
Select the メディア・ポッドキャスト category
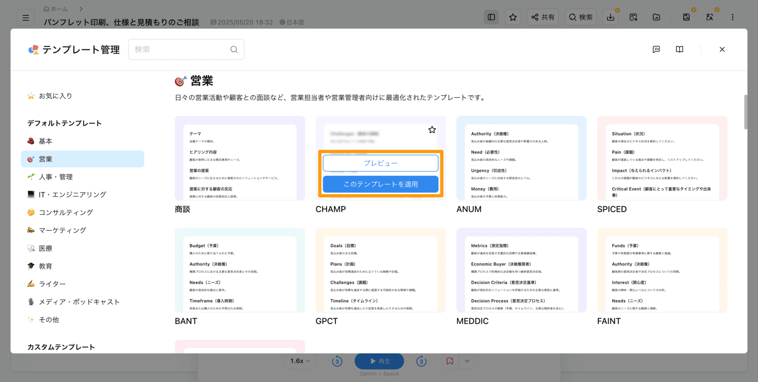tap(83, 302)
